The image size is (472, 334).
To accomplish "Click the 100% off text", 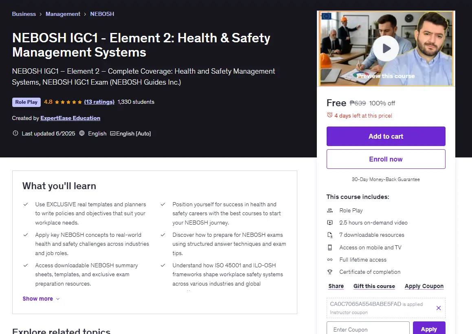I will click(x=382, y=103).
